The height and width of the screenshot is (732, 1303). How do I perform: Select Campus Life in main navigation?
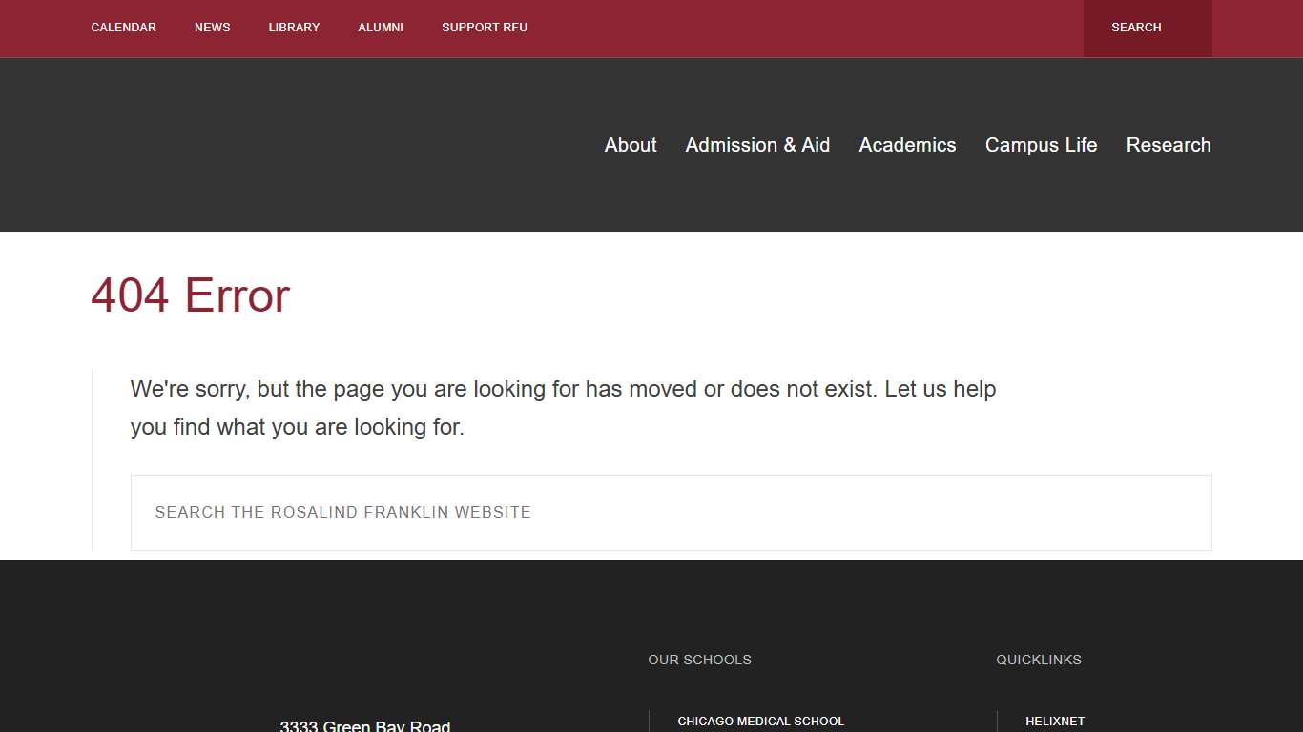click(x=1041, y=145)
